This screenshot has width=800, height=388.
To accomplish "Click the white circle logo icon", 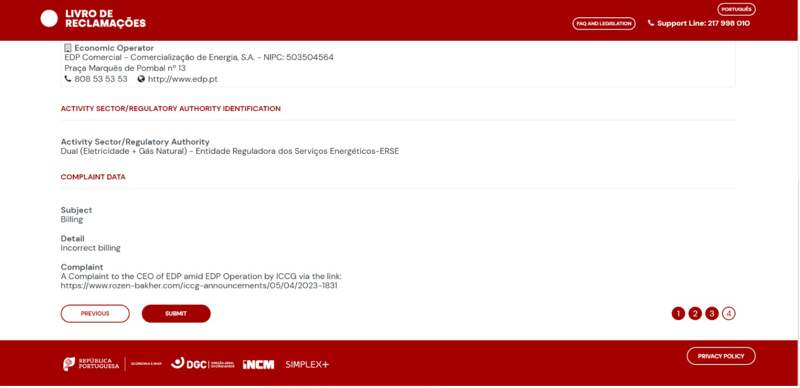I will [49, 19].
